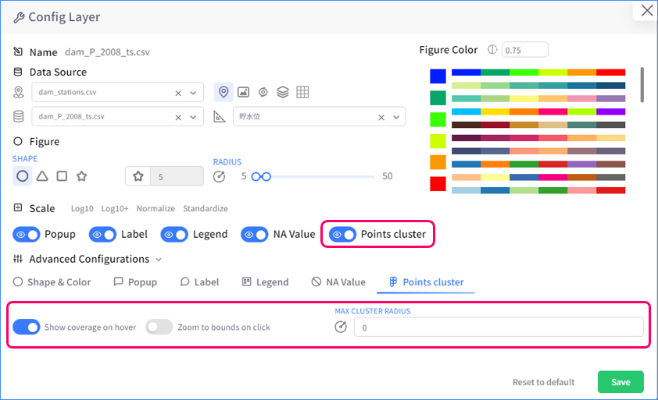Click the ruler triangle variable icon
658x400 pixels.
tap(220, 116)
